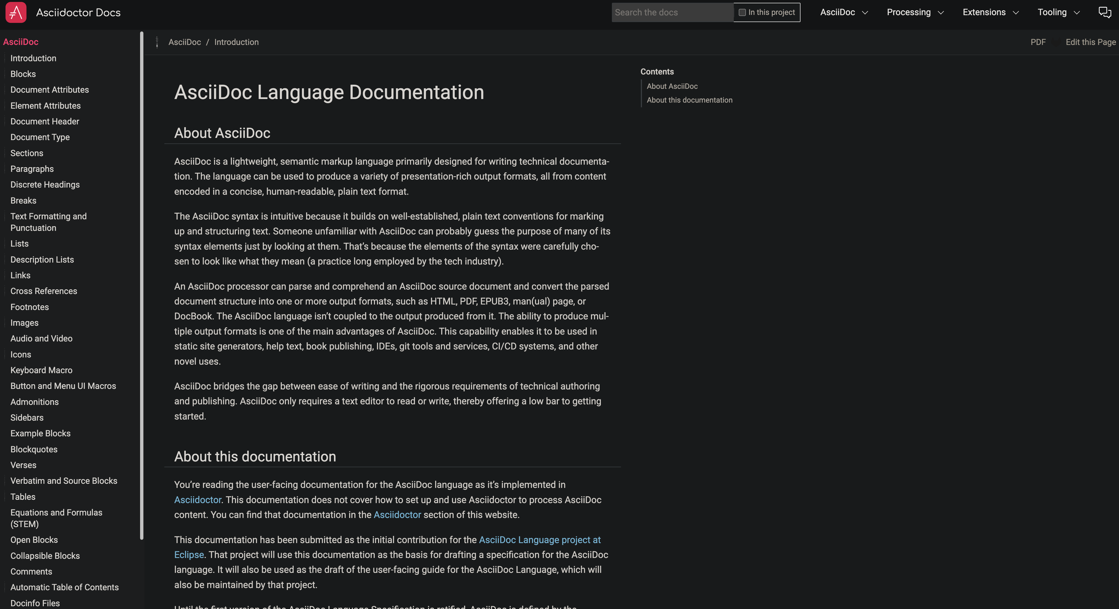The width and height of the screenshot is (1119, 609).
Task: Expand the AsciiDoc navbar dropdown
Action: pos(844,12)
